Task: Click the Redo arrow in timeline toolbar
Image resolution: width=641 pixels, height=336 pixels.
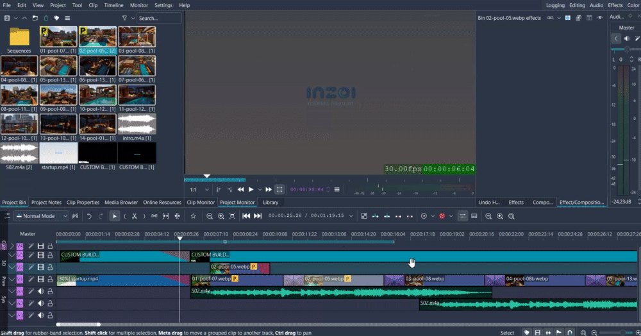Action: (x=101, y=216)
